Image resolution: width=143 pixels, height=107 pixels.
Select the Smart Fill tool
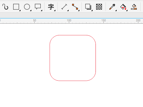134,7
